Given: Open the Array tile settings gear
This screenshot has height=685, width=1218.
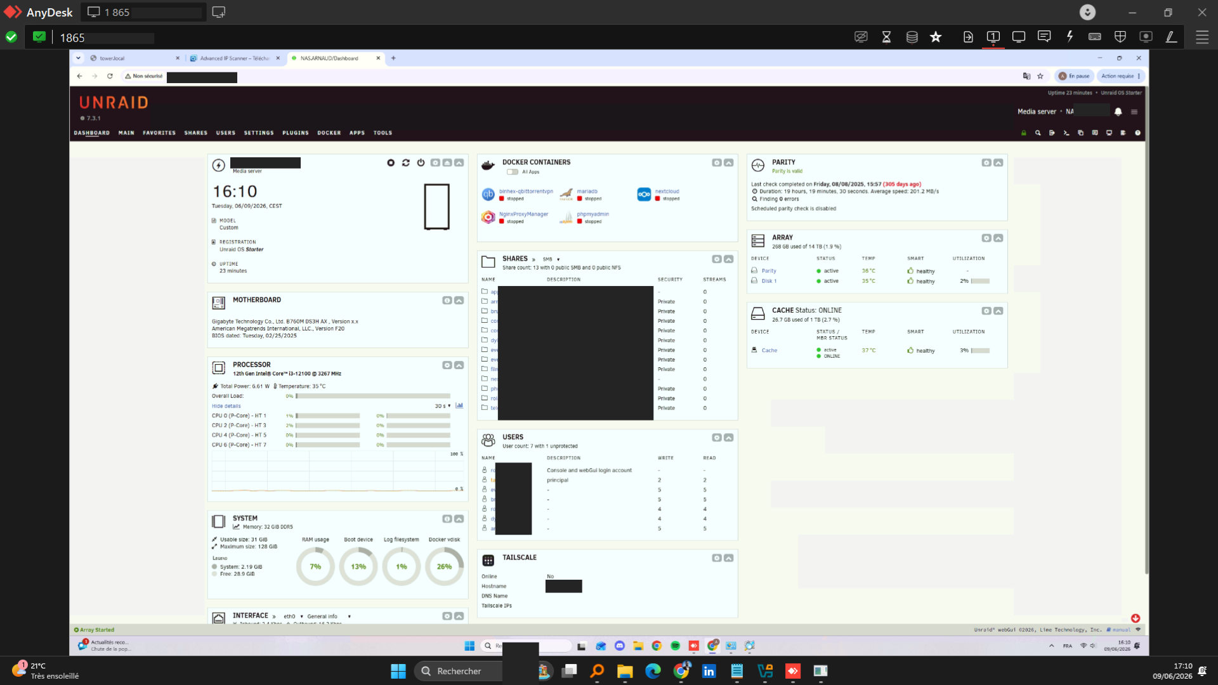Looking at the screenshot, I should (986, 238).
